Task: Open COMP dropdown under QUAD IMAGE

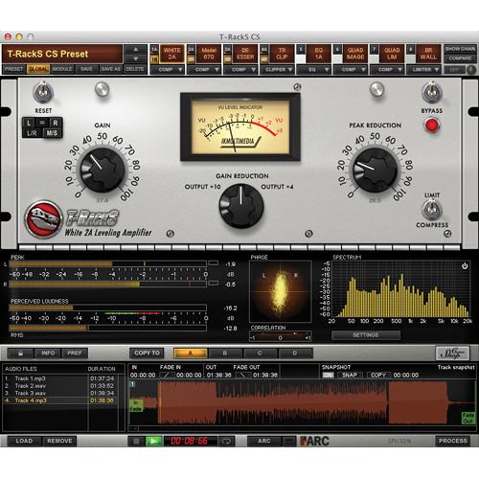Action: click(x=351, y=69)
